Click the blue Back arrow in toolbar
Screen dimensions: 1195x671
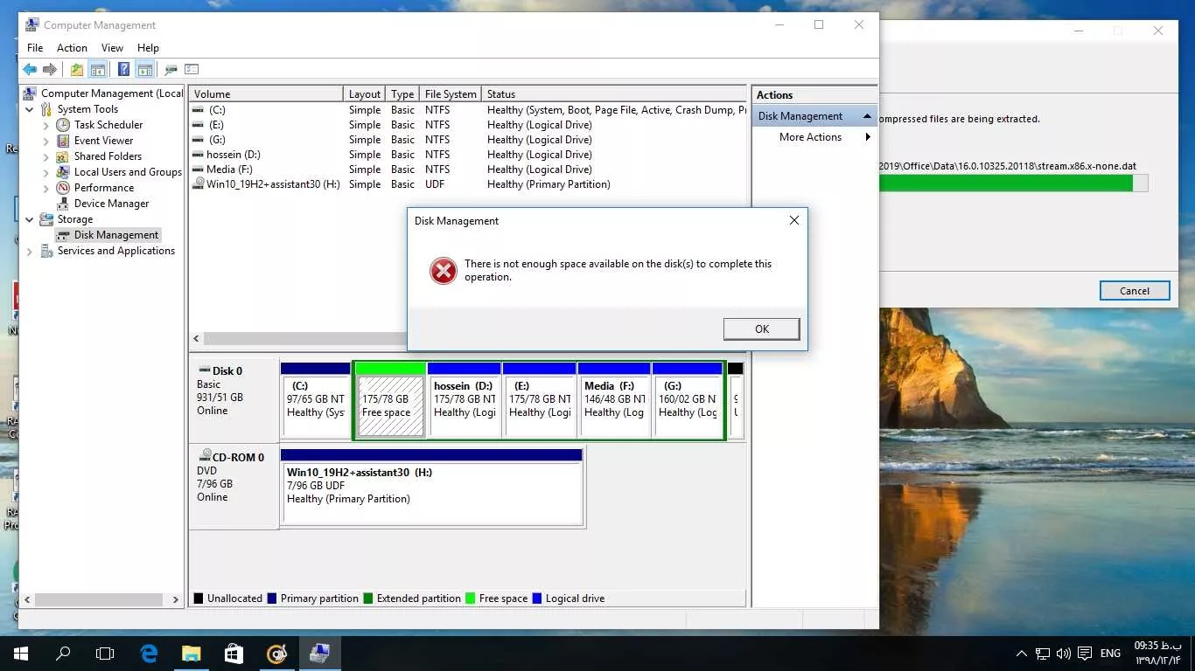click(x=30, y=70)
